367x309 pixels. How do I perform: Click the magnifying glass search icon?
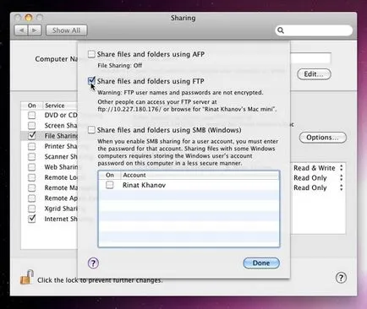click(281, 30)
